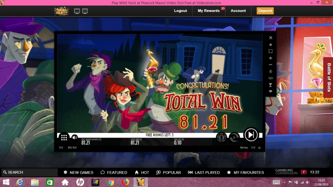
Task: Click the skip/continue play button
Action: [251, 134]
